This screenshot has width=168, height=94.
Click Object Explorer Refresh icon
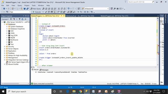click(x=23, y=19)
